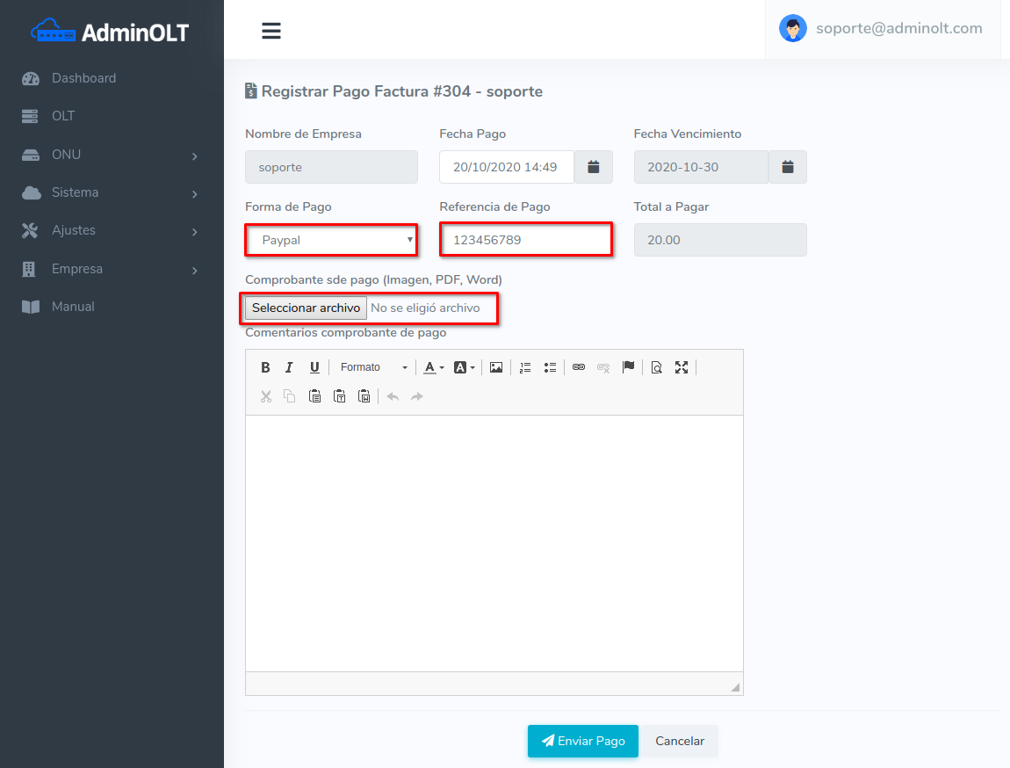Open the Manual sidebar item
This screenshot has height=768, width=1010.
click(73, 307)
